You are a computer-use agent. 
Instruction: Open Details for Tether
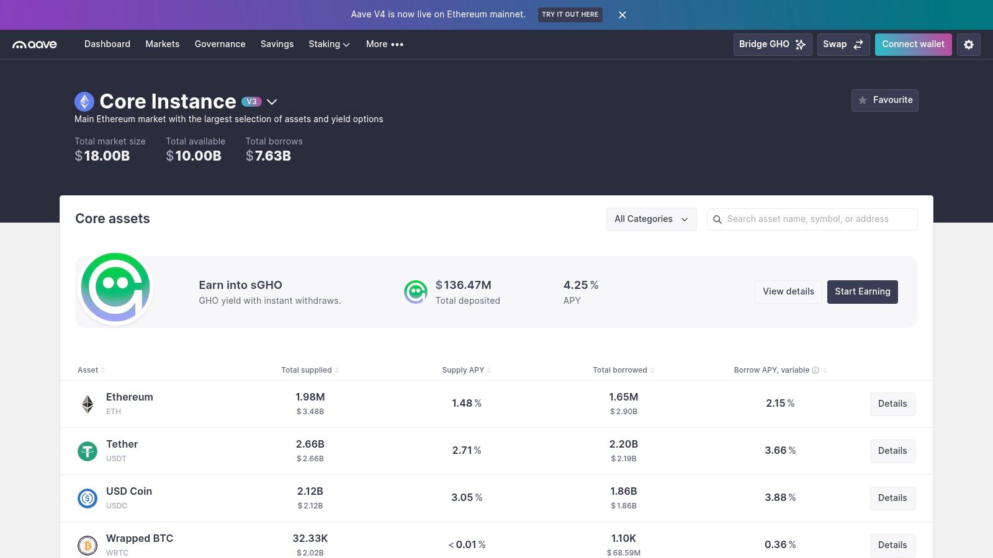click(x=892, y=451)
